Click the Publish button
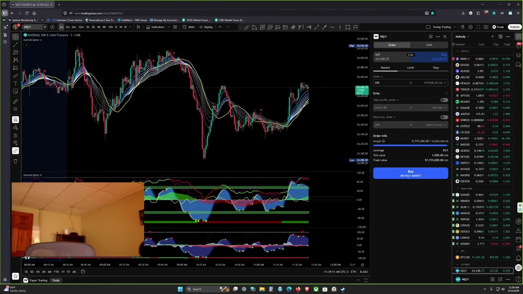 click(x=514, y=27)
